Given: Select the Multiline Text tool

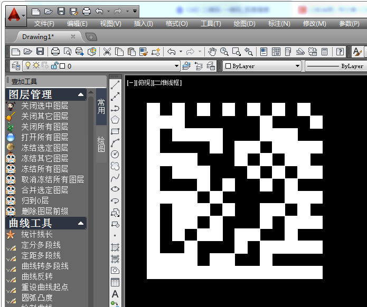Looking at the screenshot, I should [115, 294].
